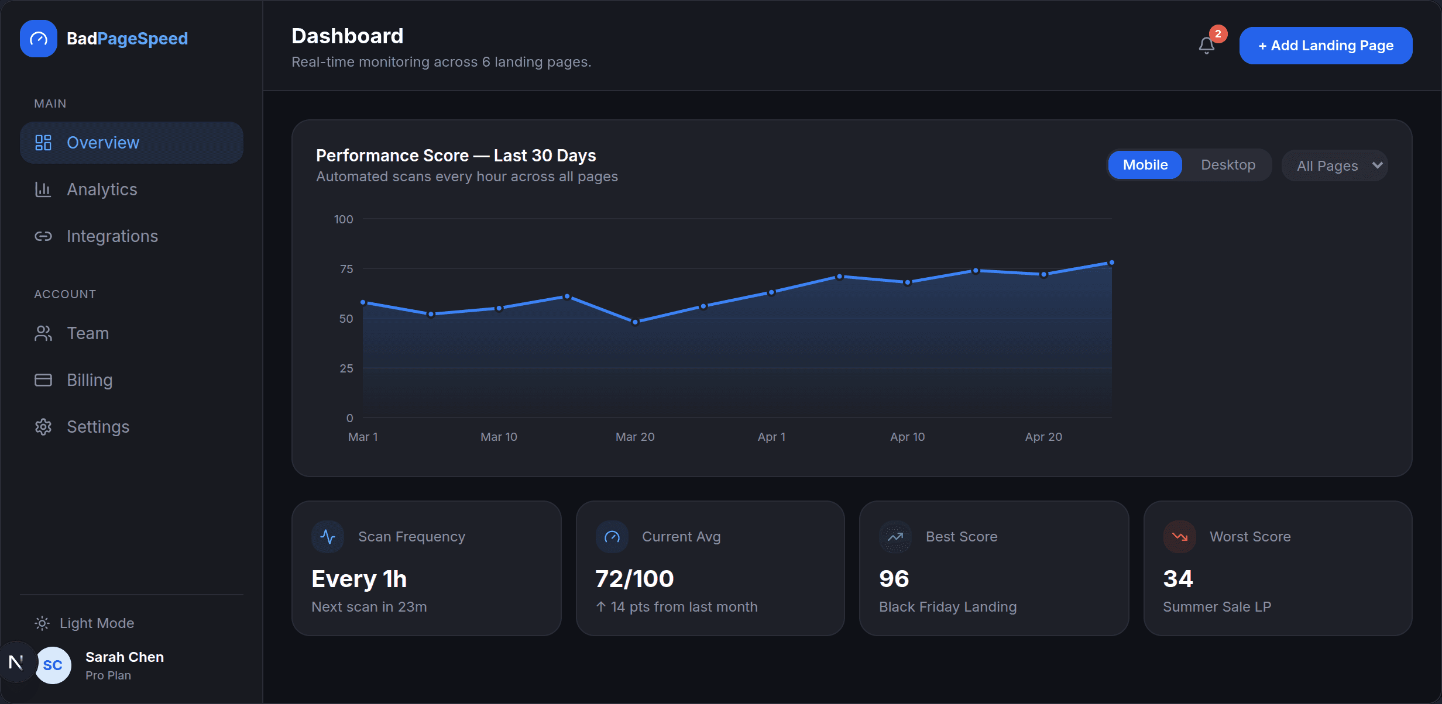
Task: Click the Worst Score value 34
Action: coord(1177,579)
